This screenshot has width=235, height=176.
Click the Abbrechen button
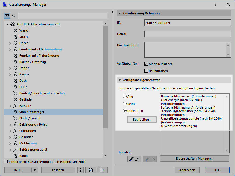(x=187, y=170)
